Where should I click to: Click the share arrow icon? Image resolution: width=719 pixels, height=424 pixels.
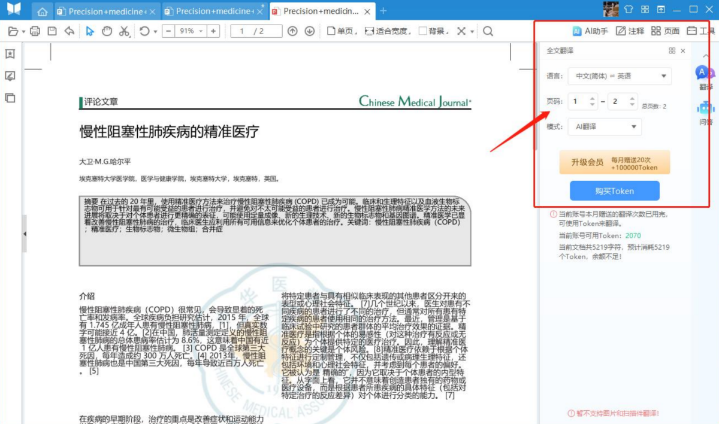[70, 31]
